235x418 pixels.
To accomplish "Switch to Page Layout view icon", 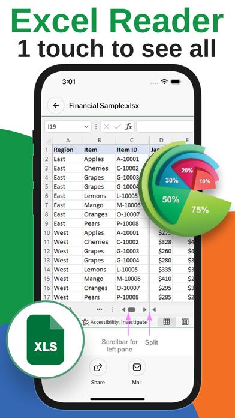I will pos(185,322).
